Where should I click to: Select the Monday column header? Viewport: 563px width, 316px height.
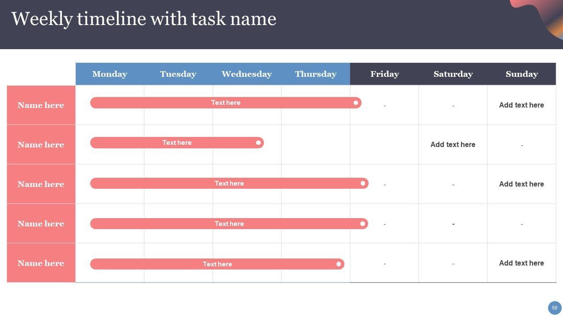tap(110, 74)
